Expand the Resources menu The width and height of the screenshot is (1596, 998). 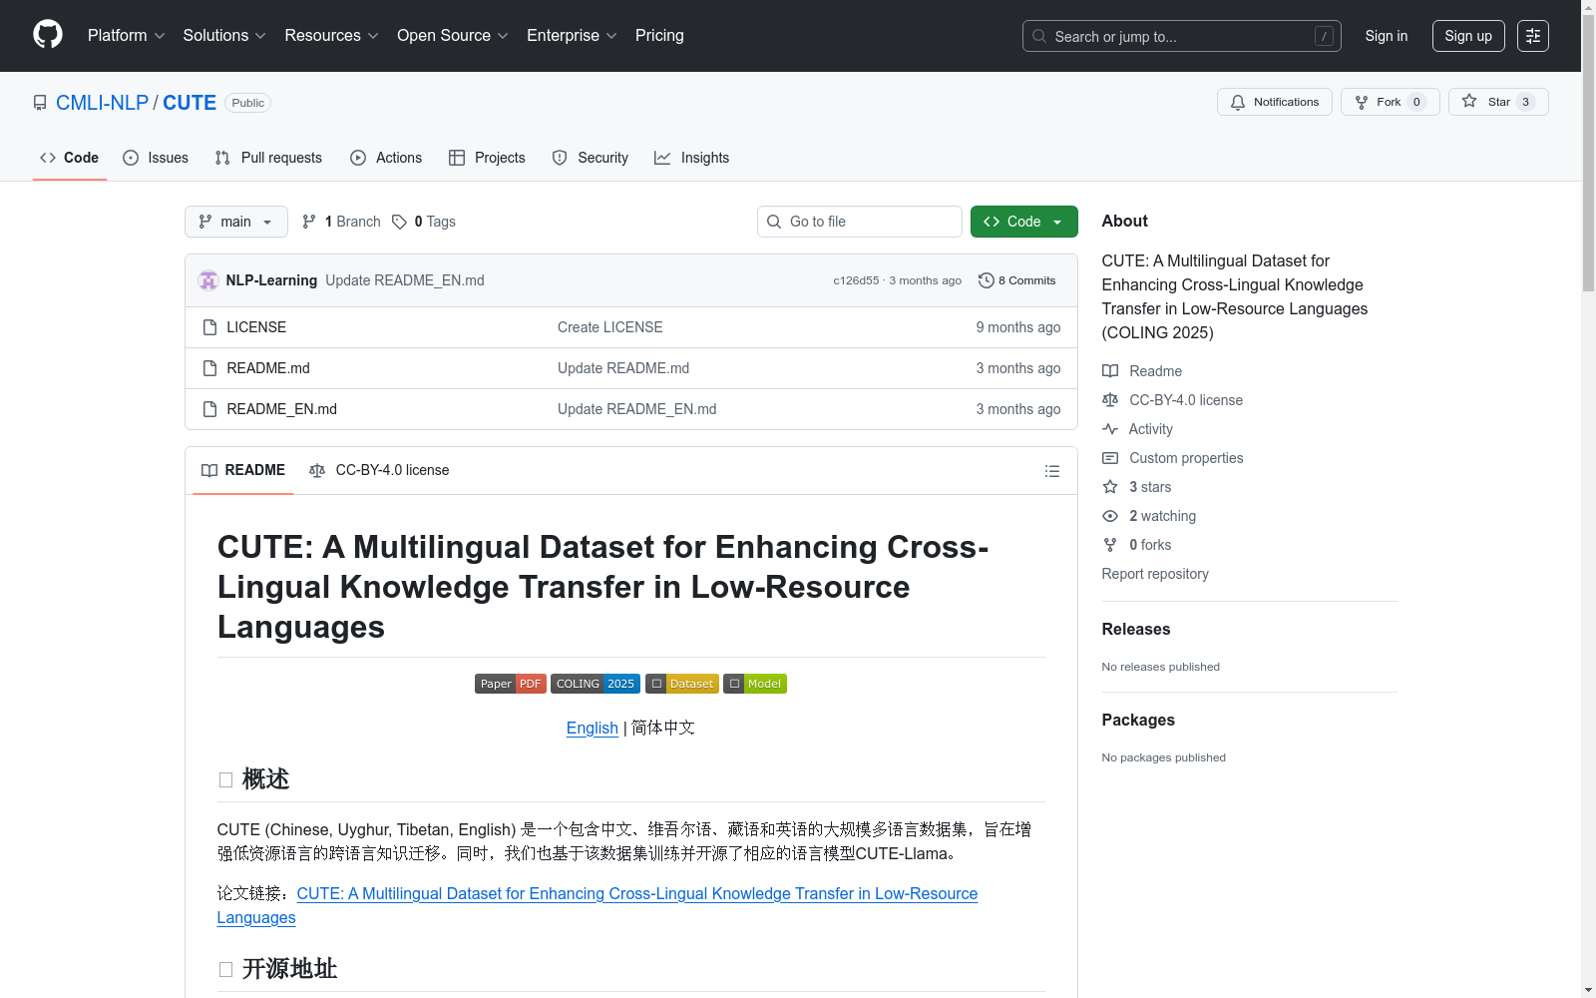click(x=331, y=36)
